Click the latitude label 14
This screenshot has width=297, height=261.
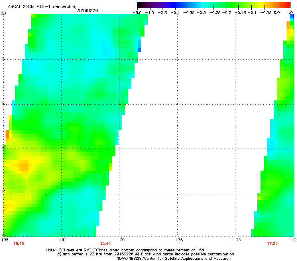point(3,148)
